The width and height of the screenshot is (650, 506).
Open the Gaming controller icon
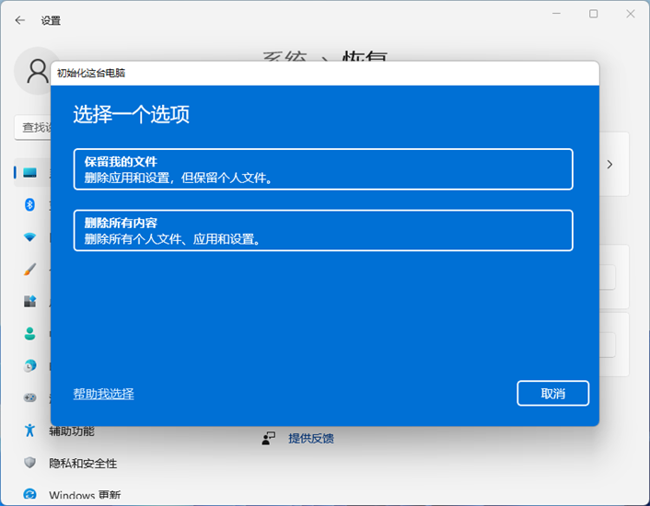pos(29,397)
